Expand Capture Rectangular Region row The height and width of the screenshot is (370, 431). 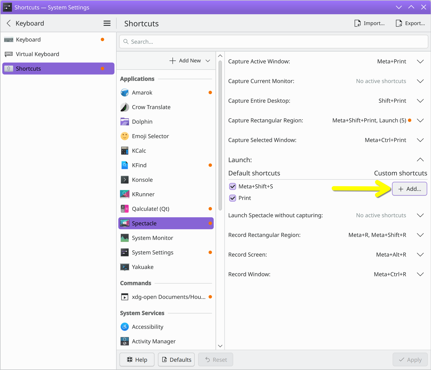[420, 120]
